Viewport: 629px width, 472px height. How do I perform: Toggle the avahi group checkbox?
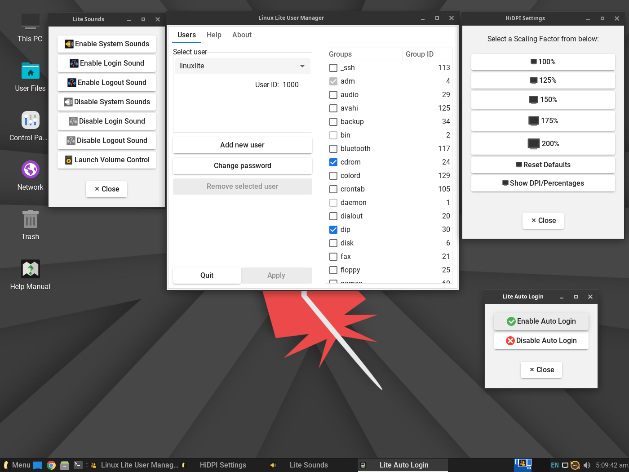(333, 108)
